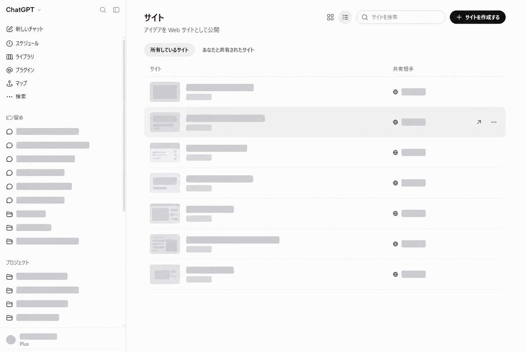
Task: Click the プロジェクト section header
Action: click(18, 262)
